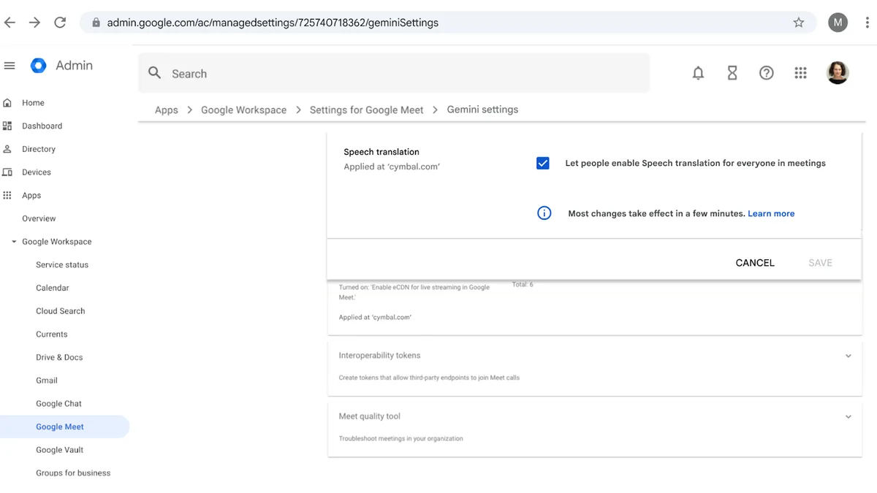The image size is (877, 493).
Task: Click the Google Admin logo
Action: coord(38,66)
